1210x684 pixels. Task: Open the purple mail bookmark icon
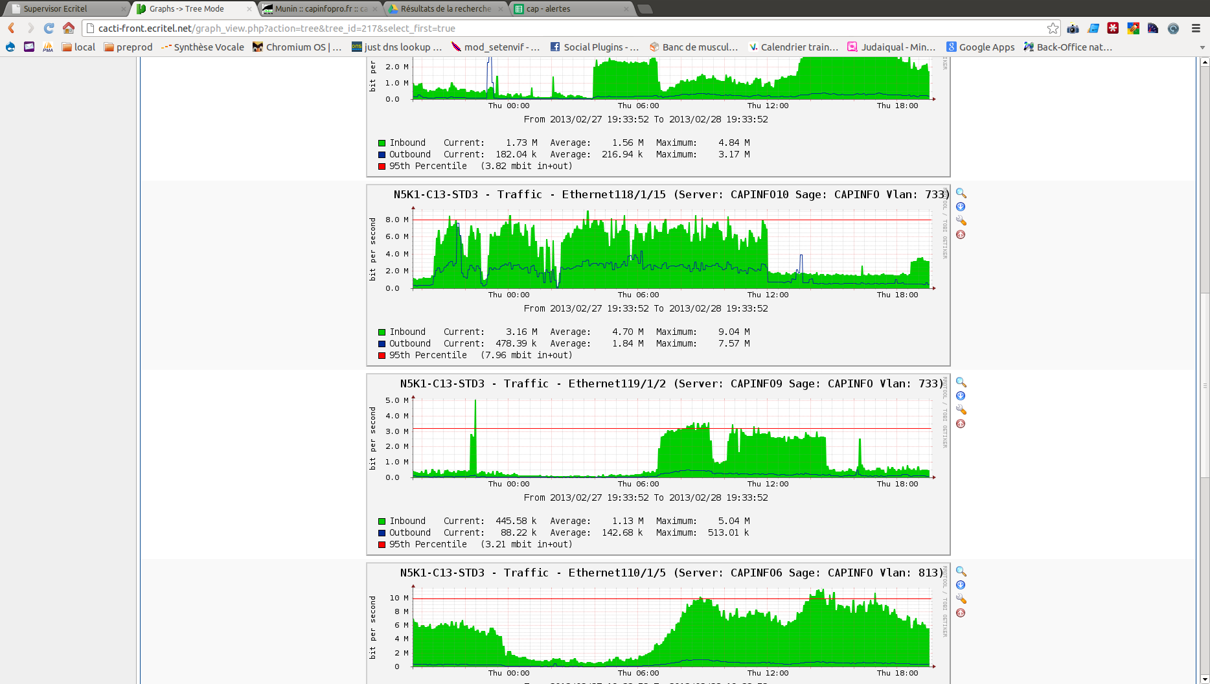pos(29,47)
